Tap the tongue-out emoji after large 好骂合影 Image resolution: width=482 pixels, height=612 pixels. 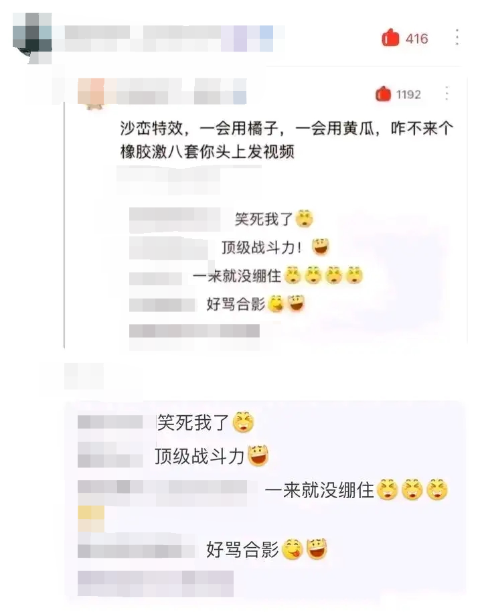293,549
